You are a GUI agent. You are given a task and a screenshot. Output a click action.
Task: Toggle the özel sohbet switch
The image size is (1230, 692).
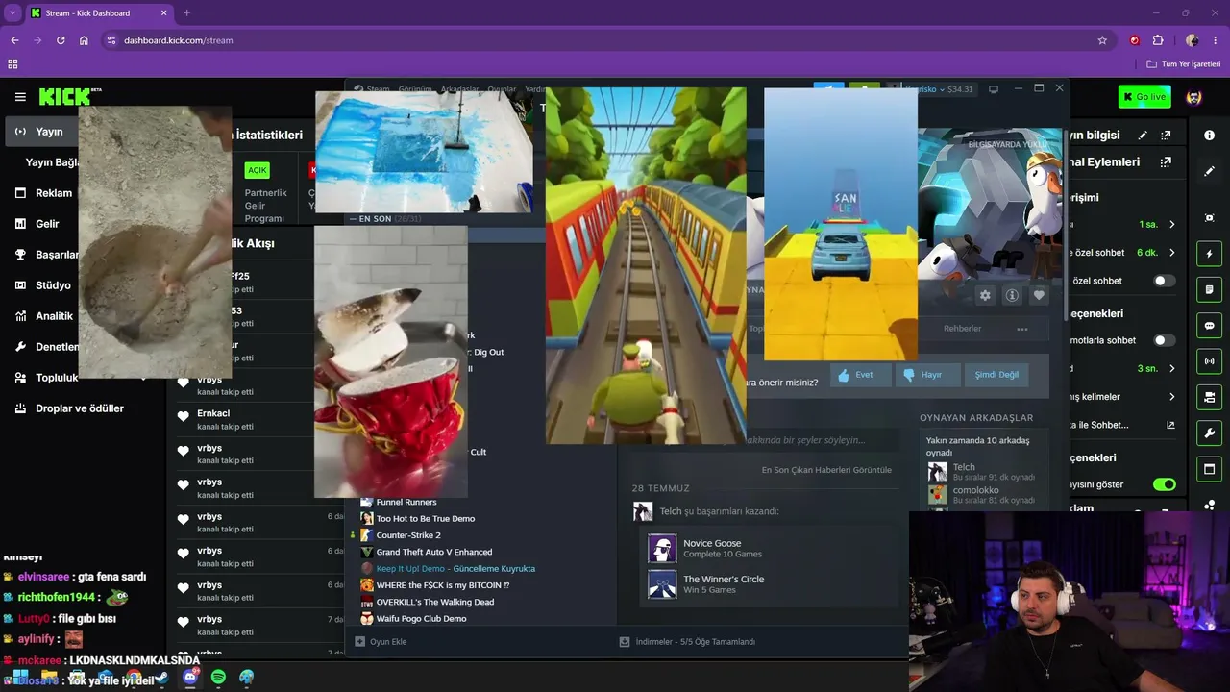click(x=1164, y=281)
